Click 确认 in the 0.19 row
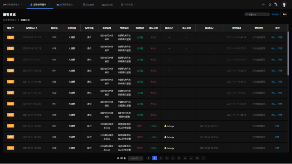Viewport: 292px width, 164px height. coord(273,115)
